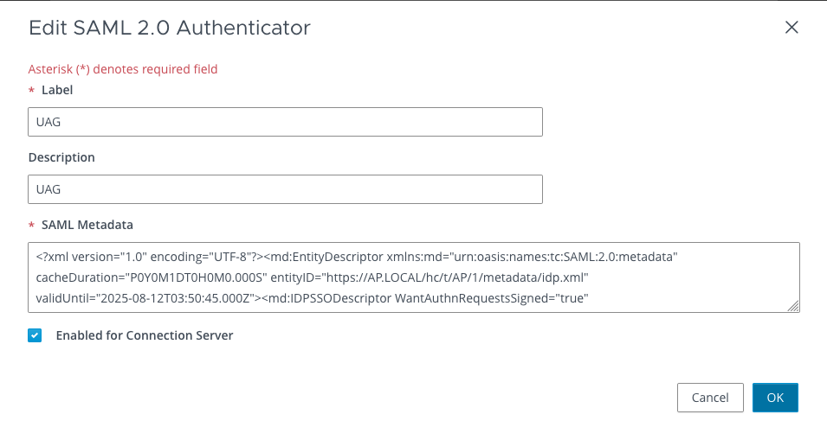Click into the SAML Metadata text area

[413, 277]
